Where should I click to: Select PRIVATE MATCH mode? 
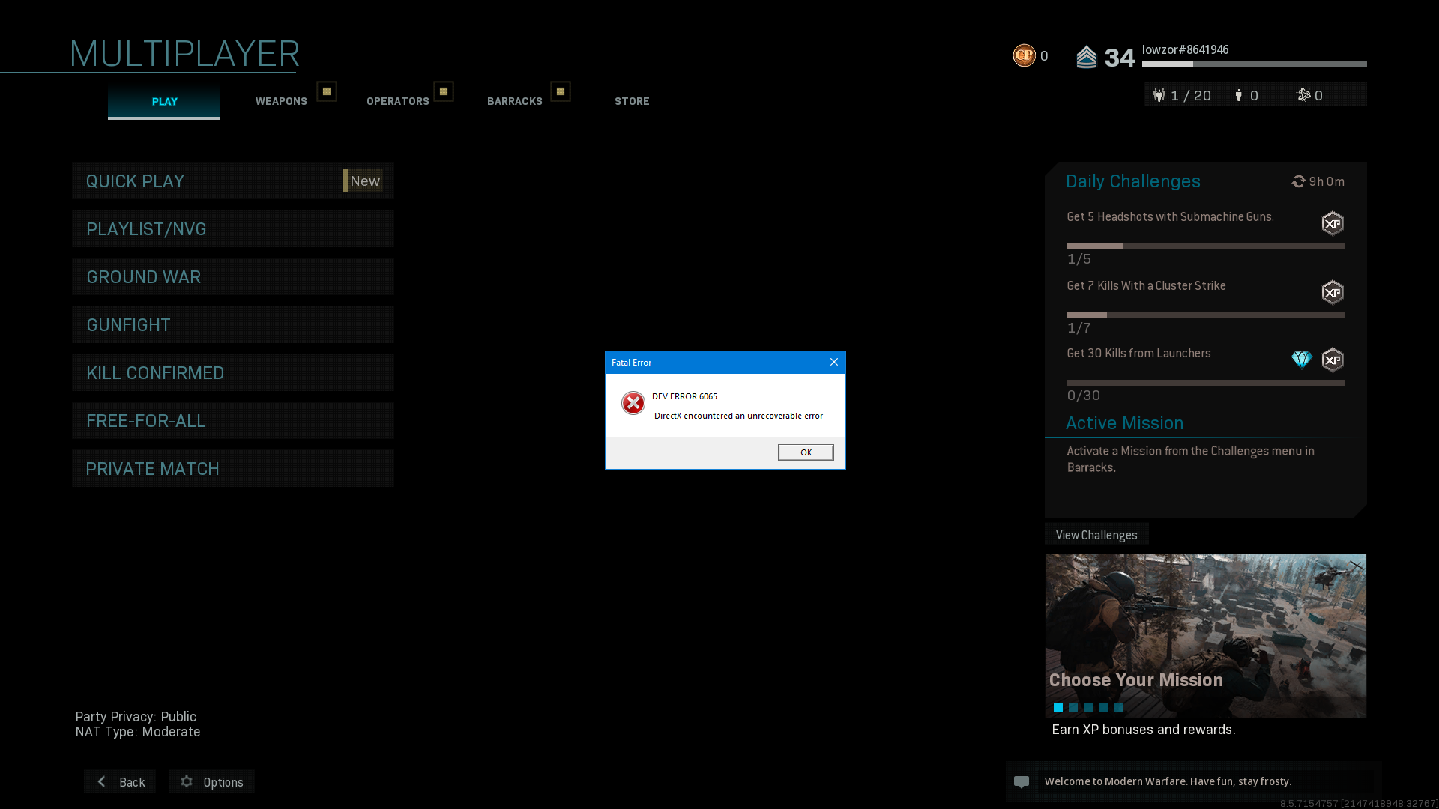pyautogui.click(x=233, y=468)
